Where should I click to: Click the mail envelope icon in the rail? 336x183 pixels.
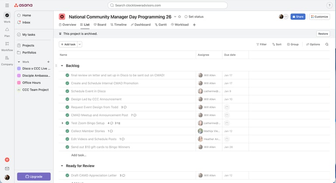[7, 169]
